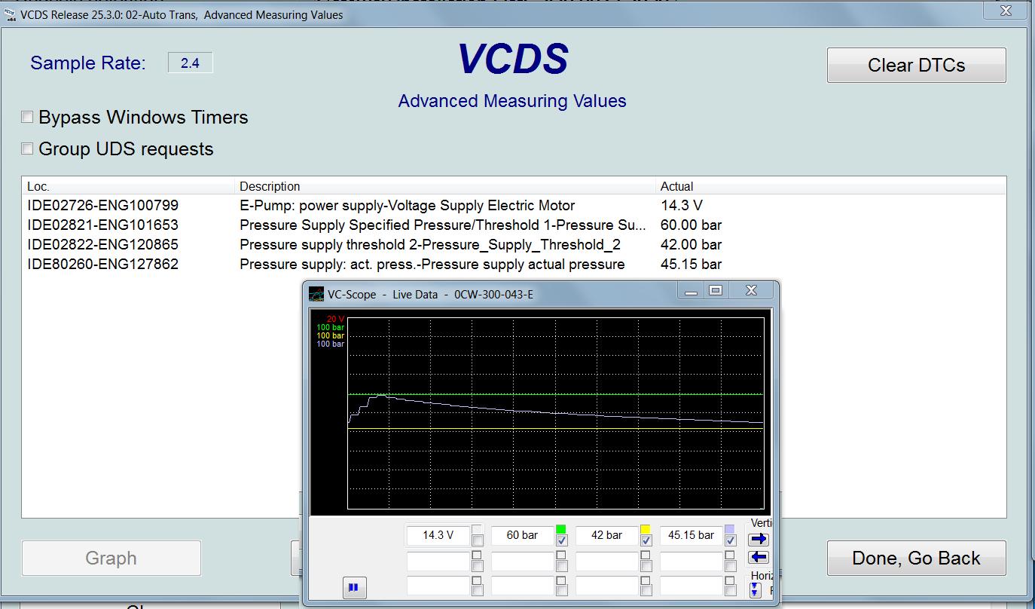
Task: Click Pressure Supply Specified Pressure description
Action: click(x=442, y=225)
